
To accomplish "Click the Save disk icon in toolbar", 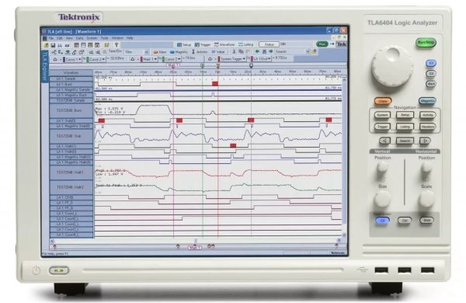I will point(53,45).
